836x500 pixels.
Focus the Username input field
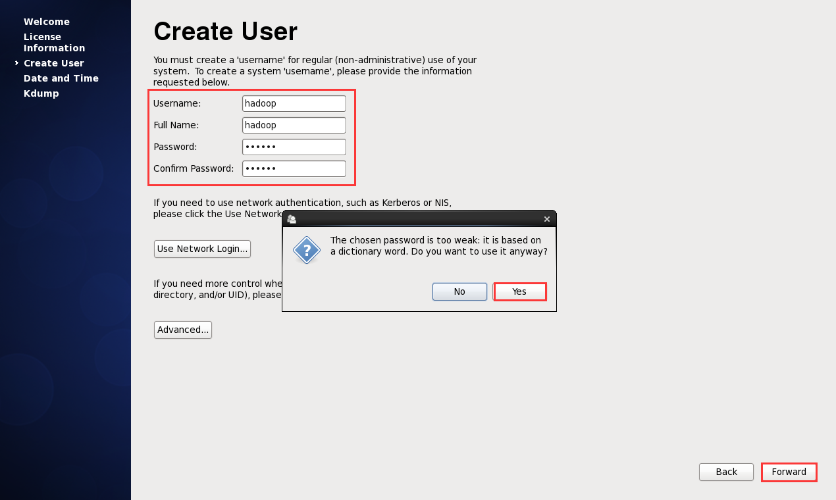pos(294,103)
